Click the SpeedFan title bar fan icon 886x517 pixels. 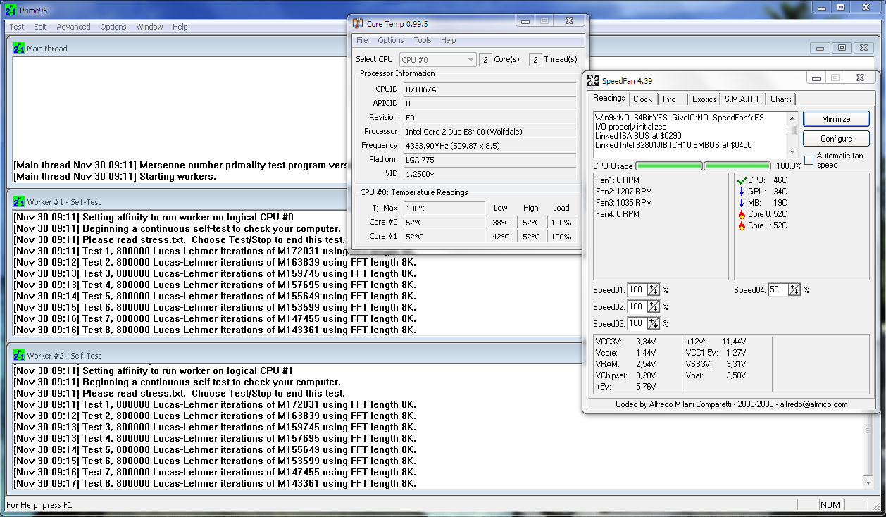(593, 81)
